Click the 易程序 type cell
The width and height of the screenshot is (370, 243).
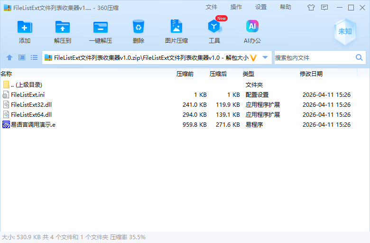coord(254,124)
